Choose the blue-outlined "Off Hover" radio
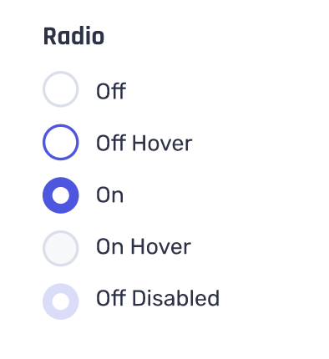The width and height of the screenshot is (329, 359). pyautogui.click(x=61, y=142)
